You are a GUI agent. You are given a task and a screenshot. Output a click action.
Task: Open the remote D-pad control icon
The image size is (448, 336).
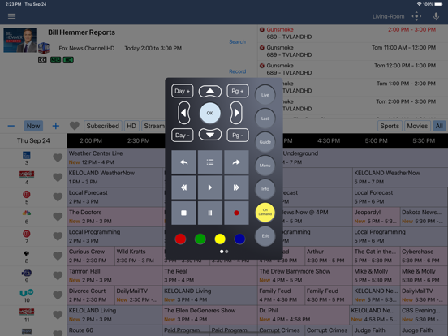point(416,16)
